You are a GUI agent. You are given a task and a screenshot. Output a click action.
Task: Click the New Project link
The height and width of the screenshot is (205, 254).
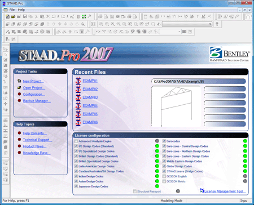click(33, 81)
